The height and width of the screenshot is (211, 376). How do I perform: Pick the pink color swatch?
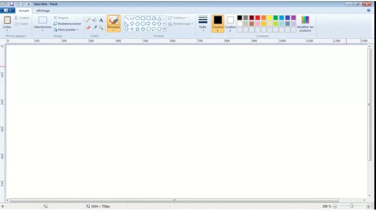[257, 23]
